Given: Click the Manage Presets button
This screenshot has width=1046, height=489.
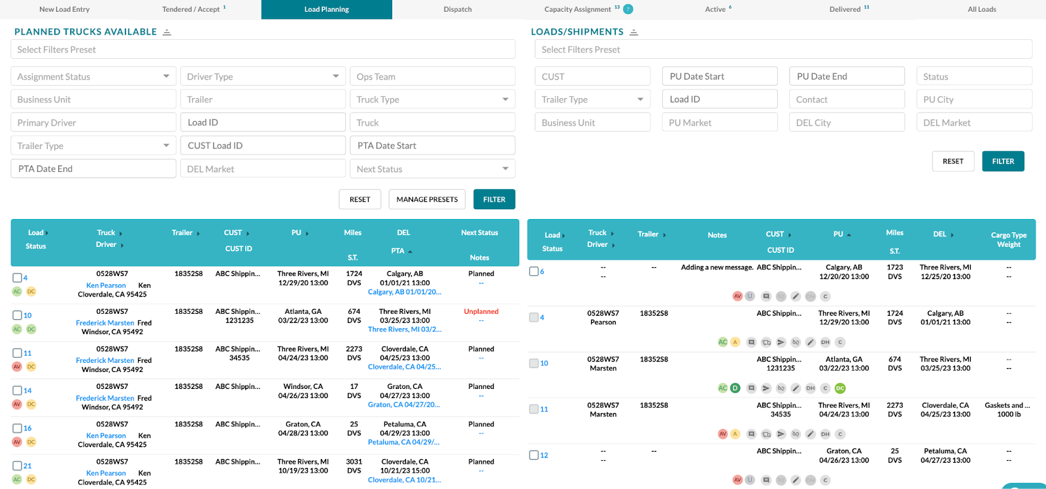Looking at the screenshot, I should (427, 199).
